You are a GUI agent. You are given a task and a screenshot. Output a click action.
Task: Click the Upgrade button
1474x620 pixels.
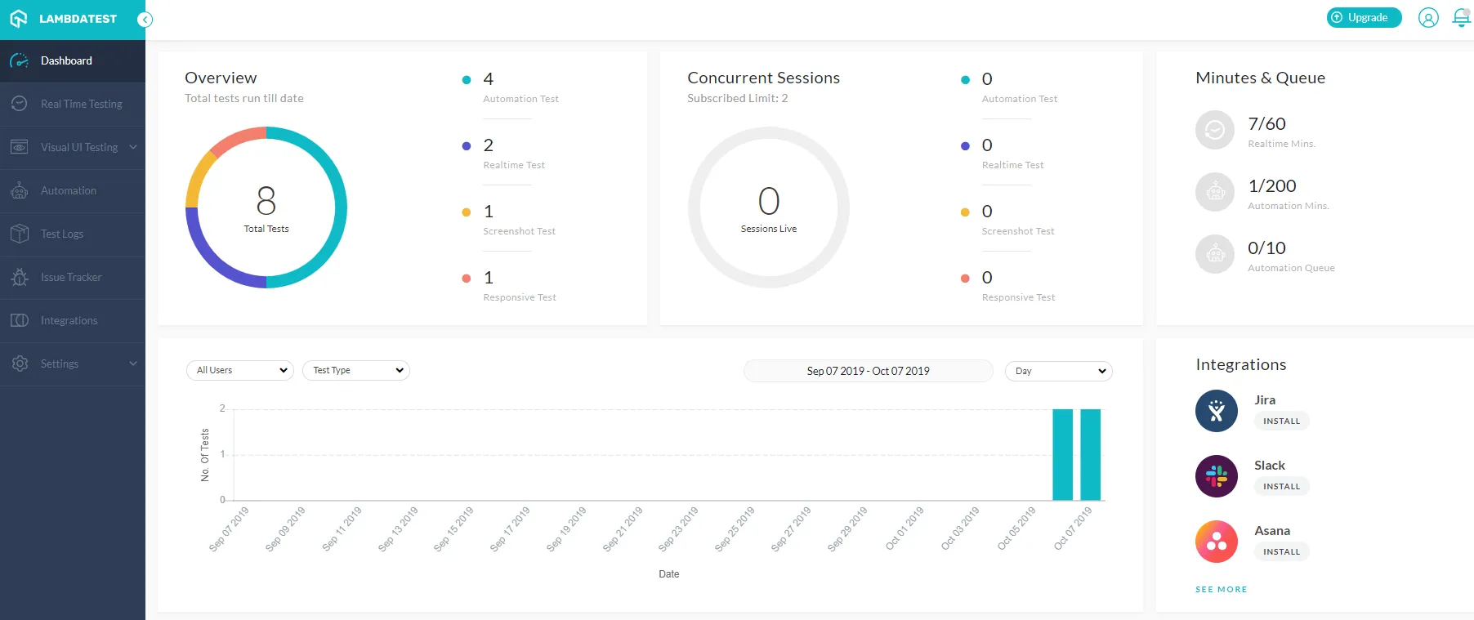(x=1364, y=17)
